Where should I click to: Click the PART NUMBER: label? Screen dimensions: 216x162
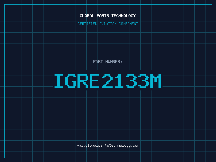(x=108, y=62)
